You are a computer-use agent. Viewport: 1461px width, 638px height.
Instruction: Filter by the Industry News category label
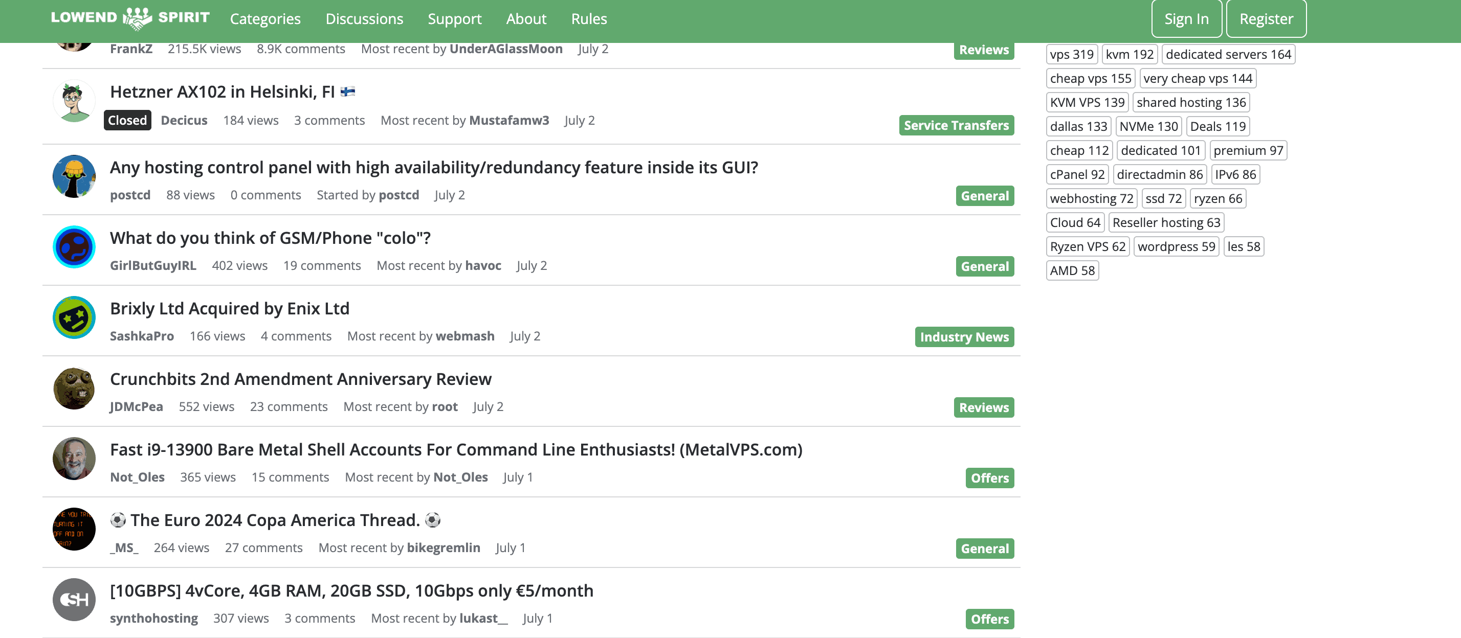(964, 337)
